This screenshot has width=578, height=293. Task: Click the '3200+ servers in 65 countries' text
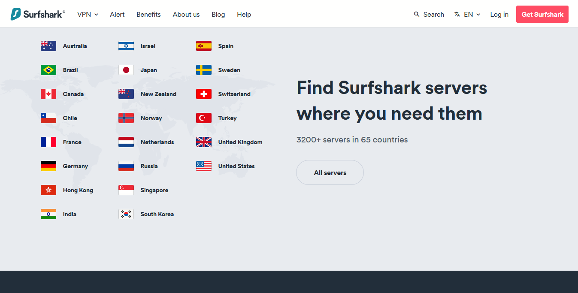(352, 139)
